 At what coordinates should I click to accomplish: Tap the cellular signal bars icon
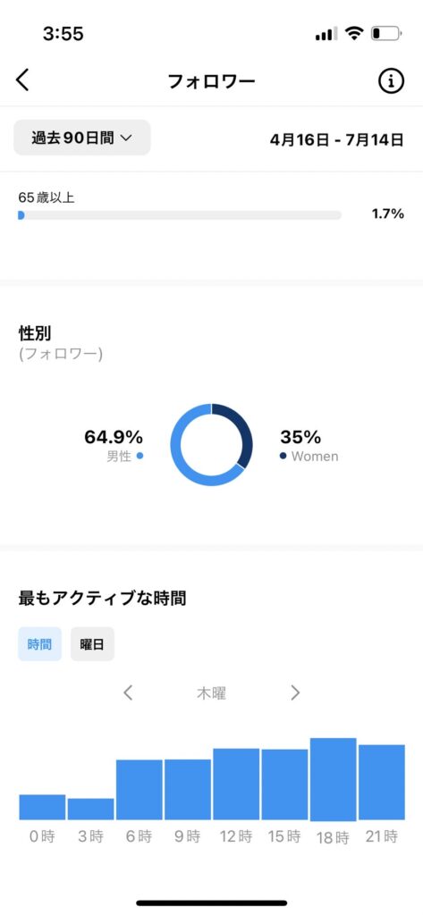tap(326, 35)
